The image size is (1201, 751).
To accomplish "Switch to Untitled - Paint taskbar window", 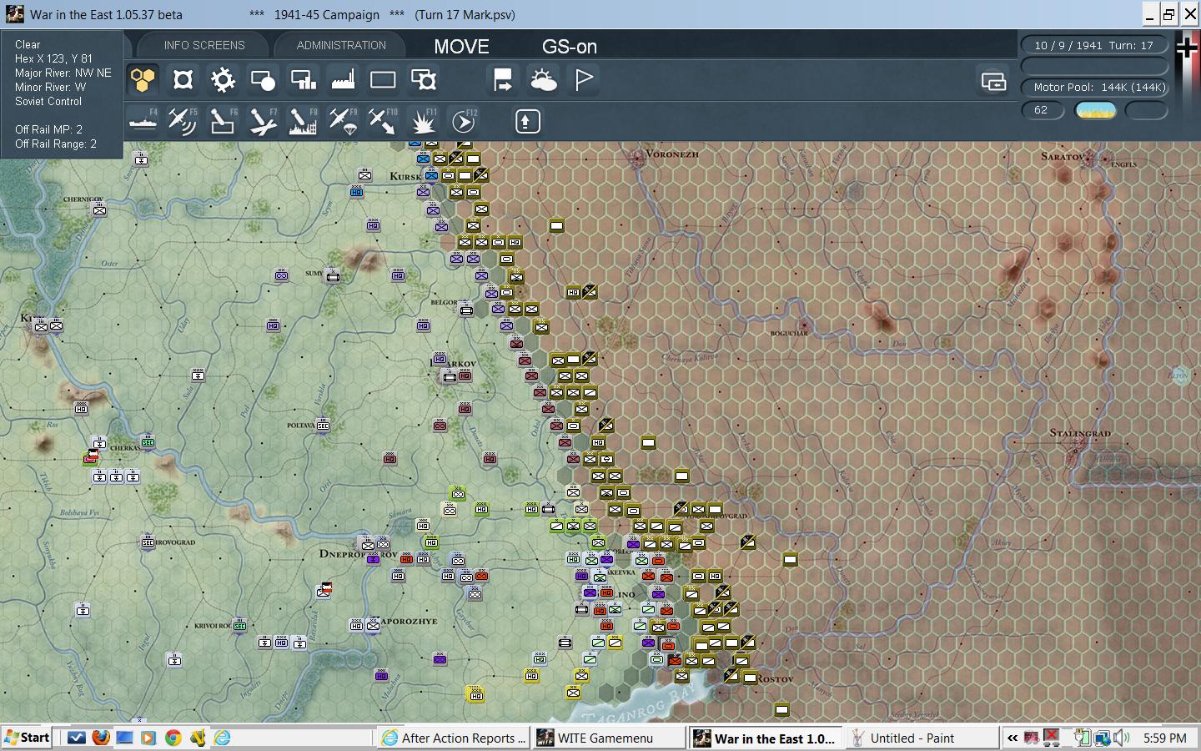I will point(921,738).
